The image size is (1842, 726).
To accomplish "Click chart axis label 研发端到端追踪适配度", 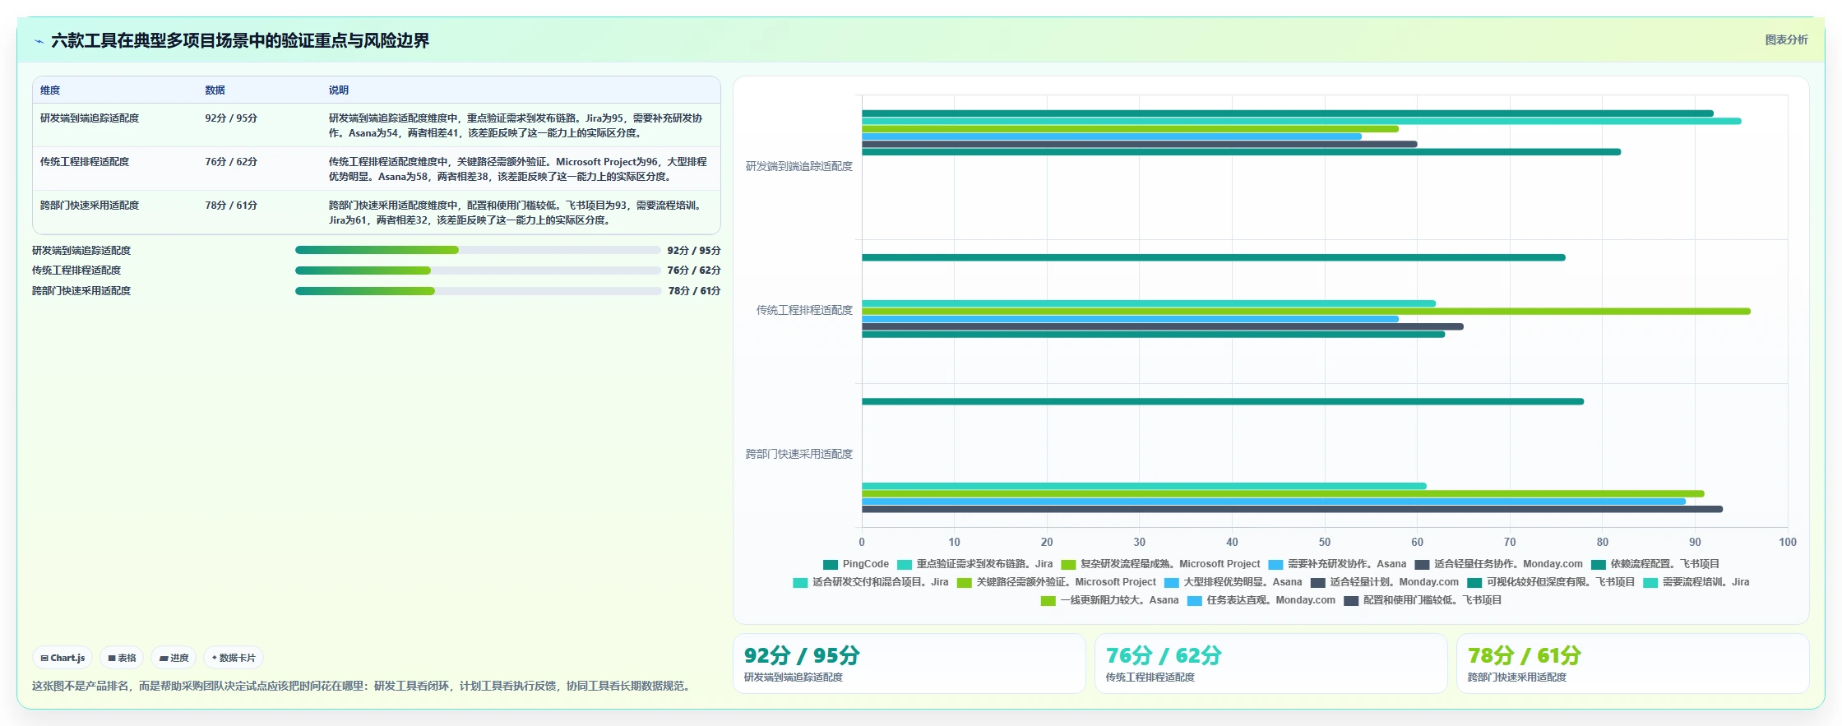I will [799, 166].
